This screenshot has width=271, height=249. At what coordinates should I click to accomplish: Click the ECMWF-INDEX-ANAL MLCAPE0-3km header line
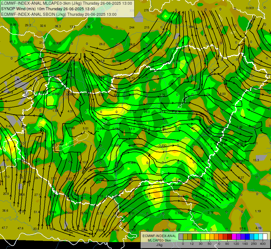click(66, 3)
